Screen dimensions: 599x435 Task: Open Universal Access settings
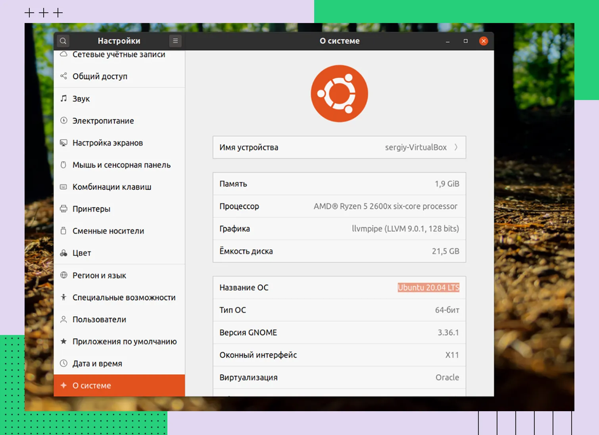tap(124, 298)
